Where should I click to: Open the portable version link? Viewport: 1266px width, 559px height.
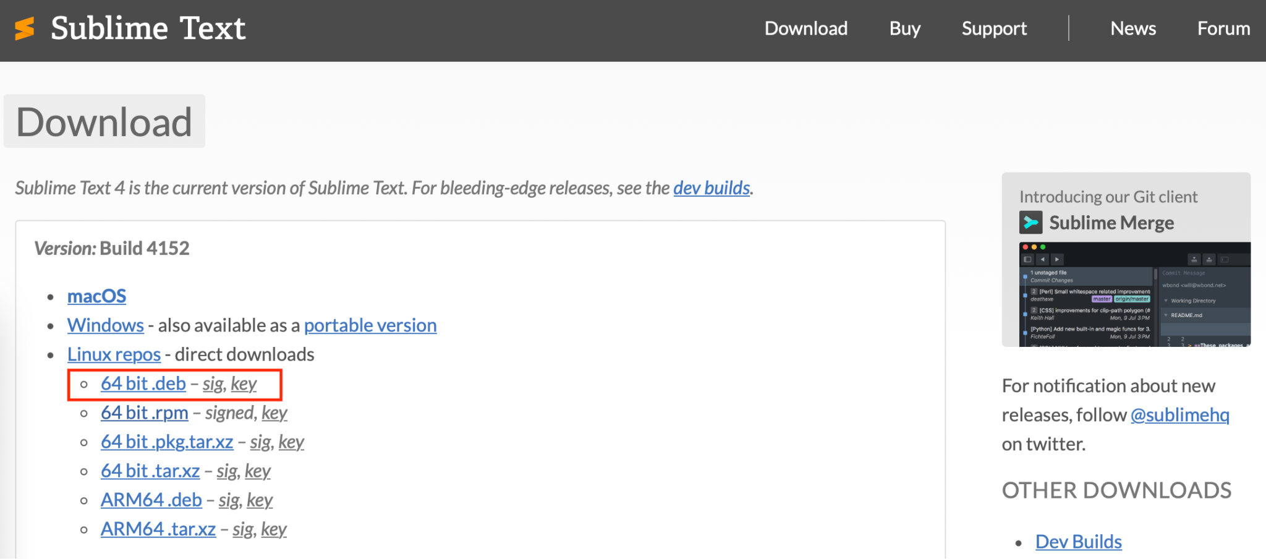(x=370, y=325)
